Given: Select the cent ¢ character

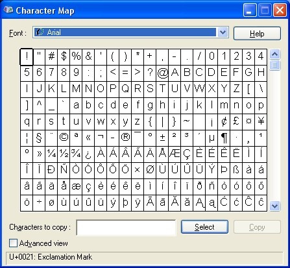Looking at the screenshot, I should (224, 121).
